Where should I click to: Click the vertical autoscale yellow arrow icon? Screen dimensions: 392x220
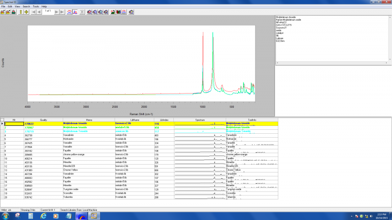[x=20, y=11]
